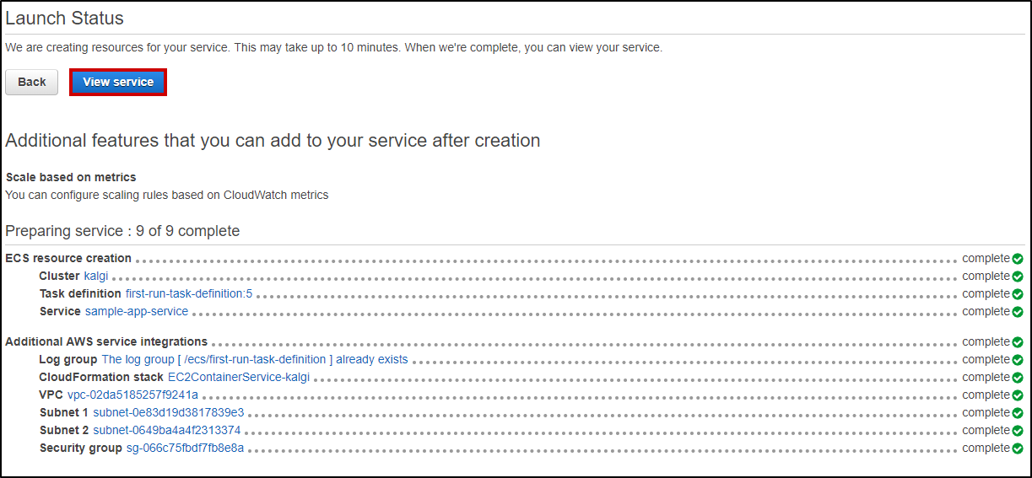Screen dimensions: 1032x478
Task: Open subnet-0e83d19d3817839e3 link
Action: (x=169, y=413)
